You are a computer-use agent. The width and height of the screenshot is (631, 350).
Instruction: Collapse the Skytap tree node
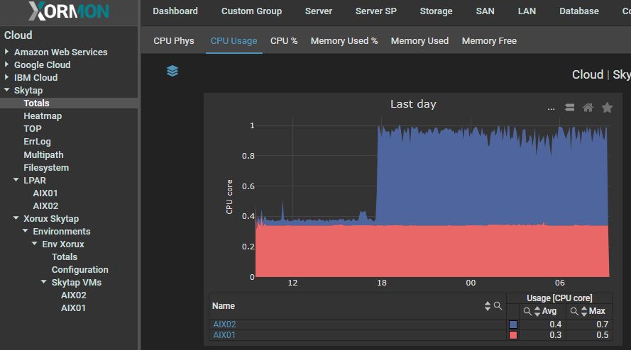click(x=7, y=90)
